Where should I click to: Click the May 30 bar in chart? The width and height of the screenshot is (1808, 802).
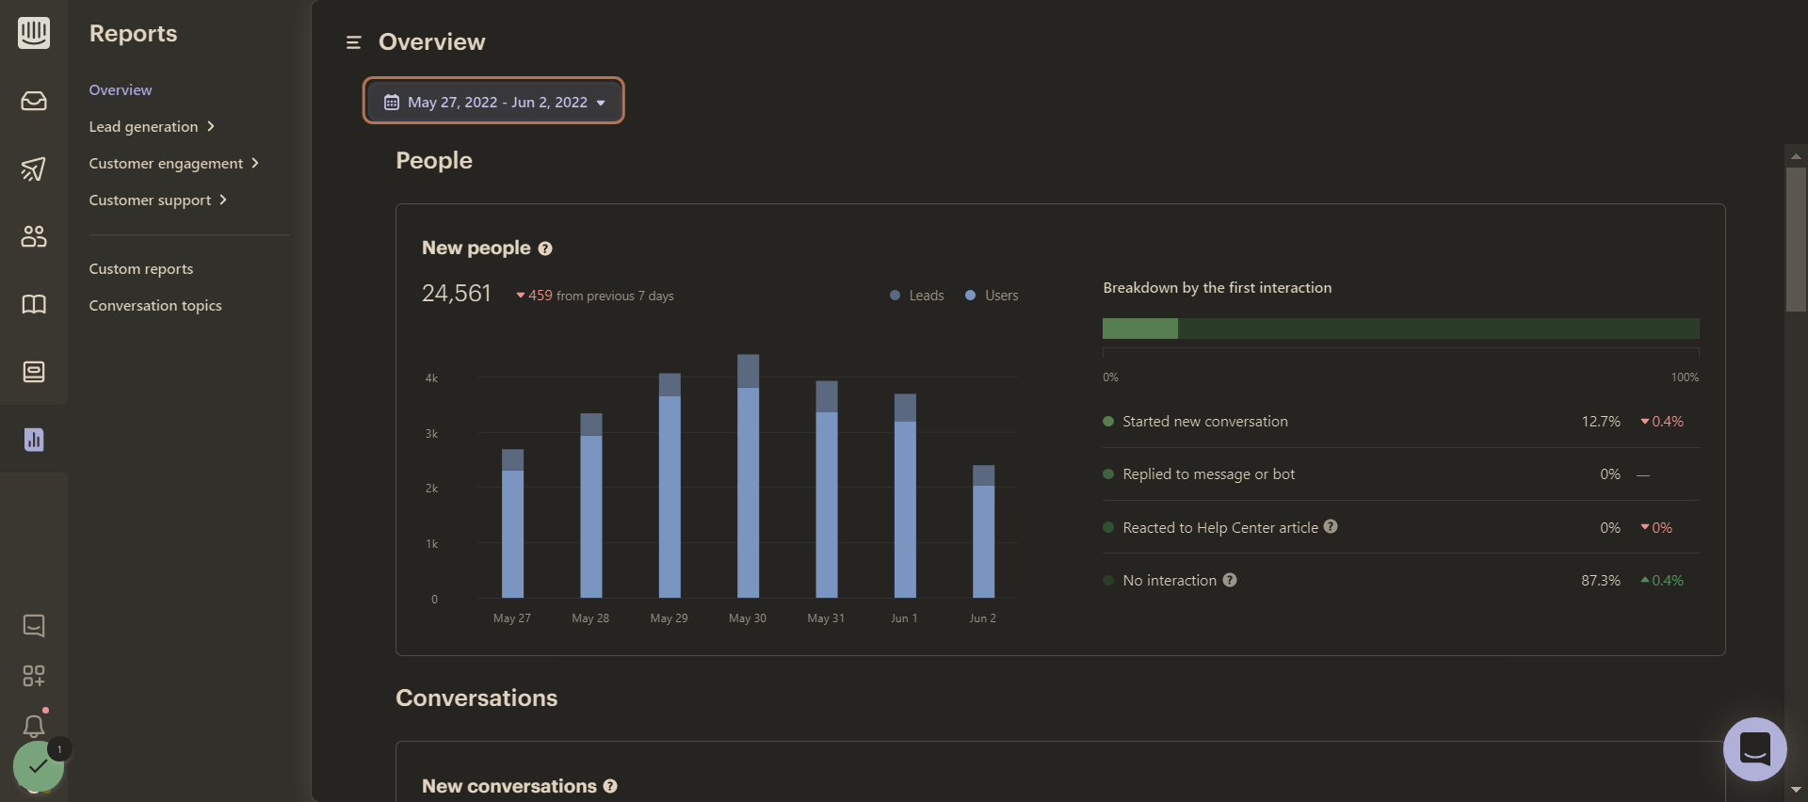coord(748,476)
